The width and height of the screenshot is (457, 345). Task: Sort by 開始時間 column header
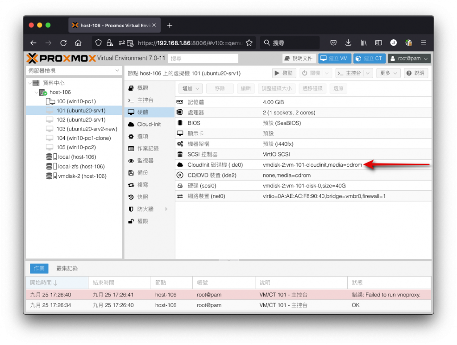click(x=57, y=282)
